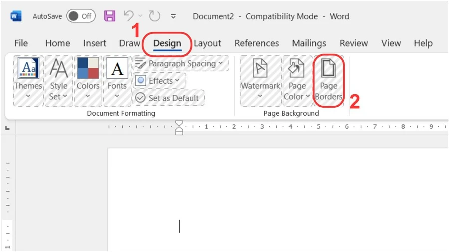Click the Set as Default label
Viewport: 449px width, 252px height.
[173, 98]
